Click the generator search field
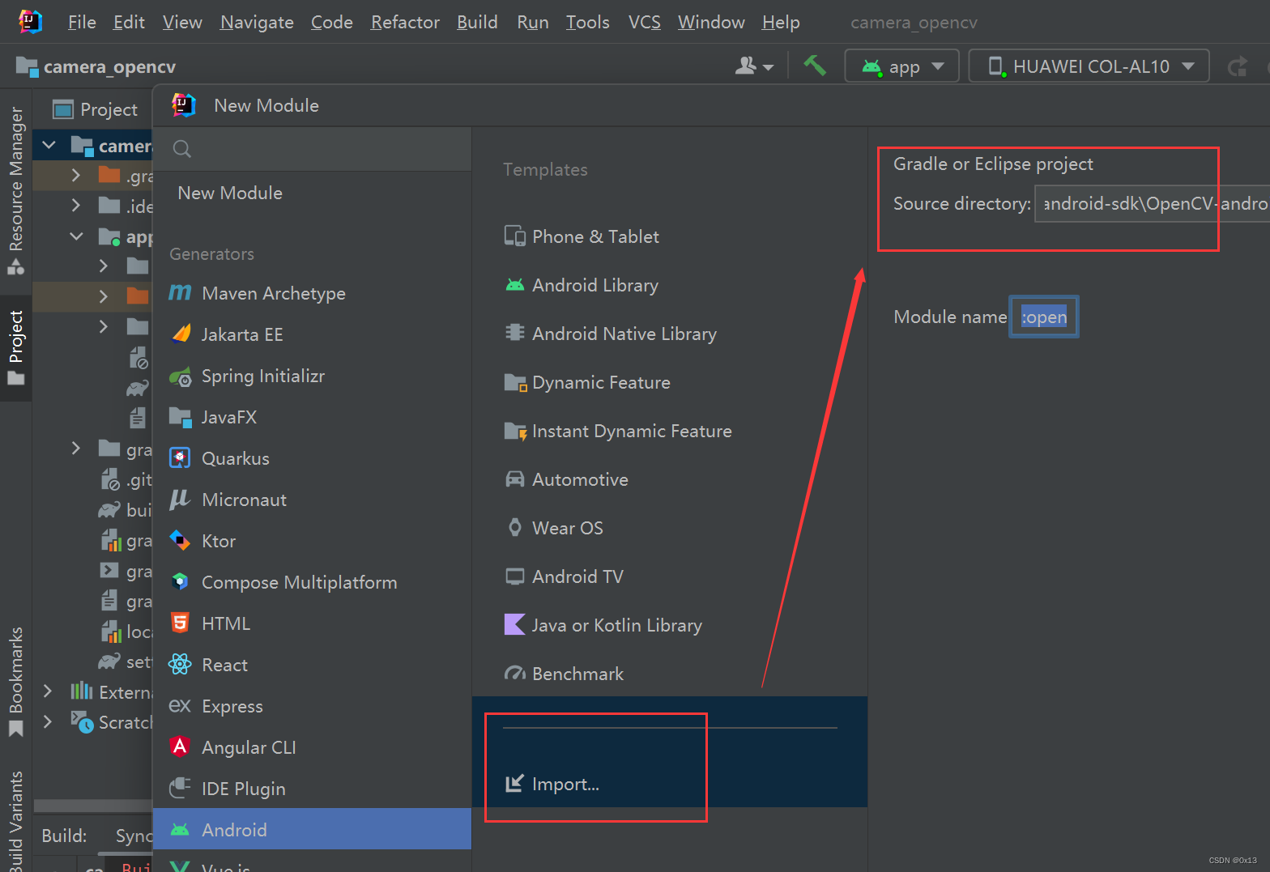Image resolution: width=1270 pixels, height=872 pixels. 312,149
